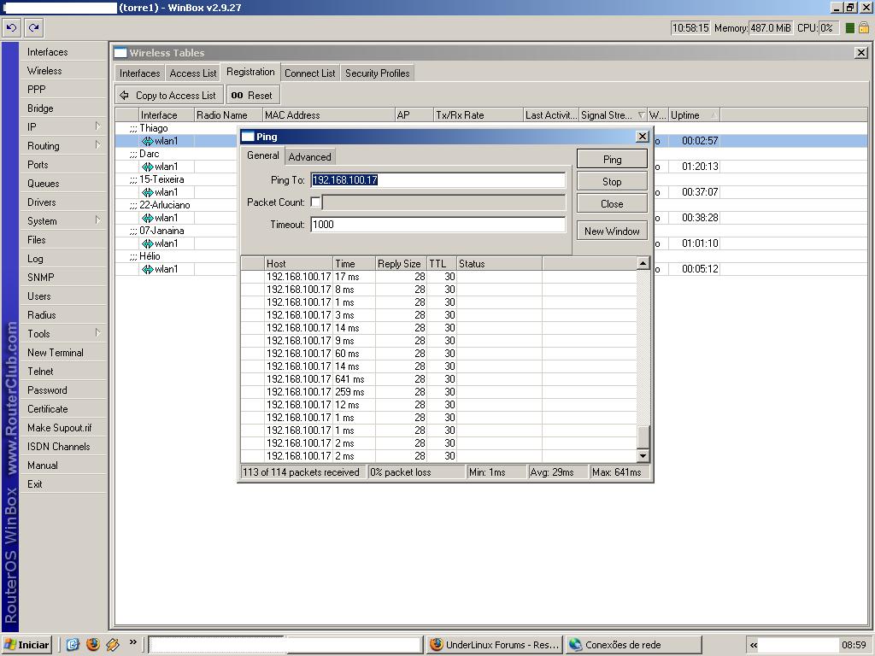Click wlan1 interface icon under 07-Janaina
This screenshot has height=656, width=875.
point(147,243)
